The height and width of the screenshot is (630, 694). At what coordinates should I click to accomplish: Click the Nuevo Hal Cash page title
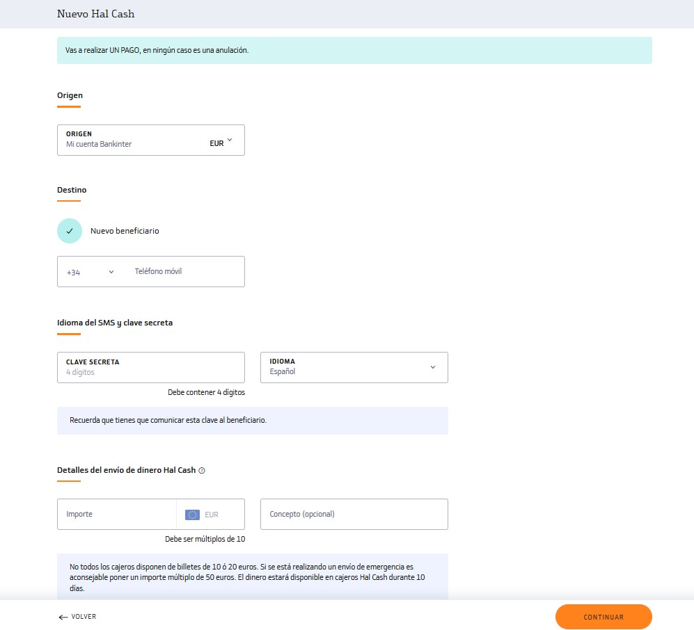tap(95, 14)
